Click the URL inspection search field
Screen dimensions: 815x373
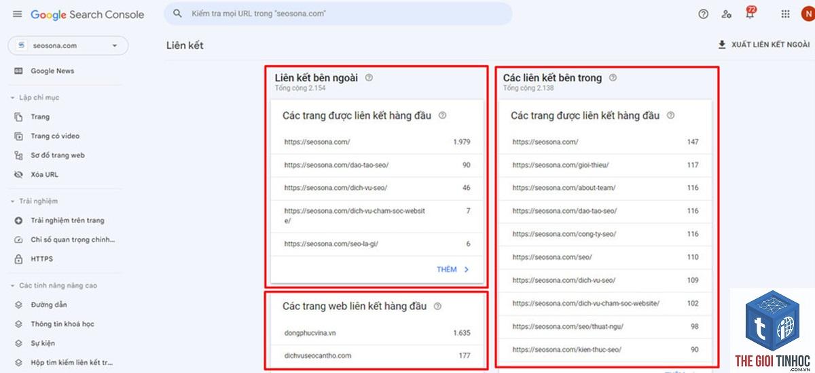tap(338, 14)
